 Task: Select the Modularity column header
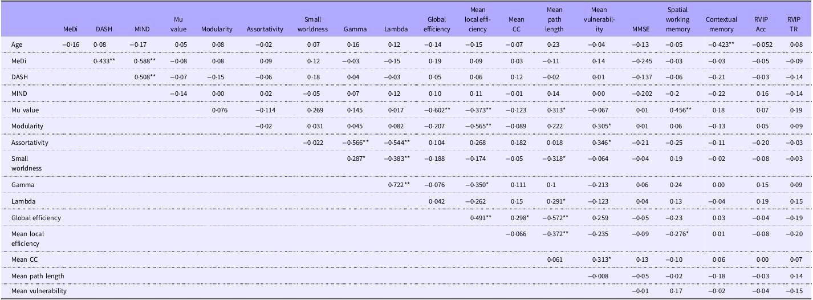point(217,29)
